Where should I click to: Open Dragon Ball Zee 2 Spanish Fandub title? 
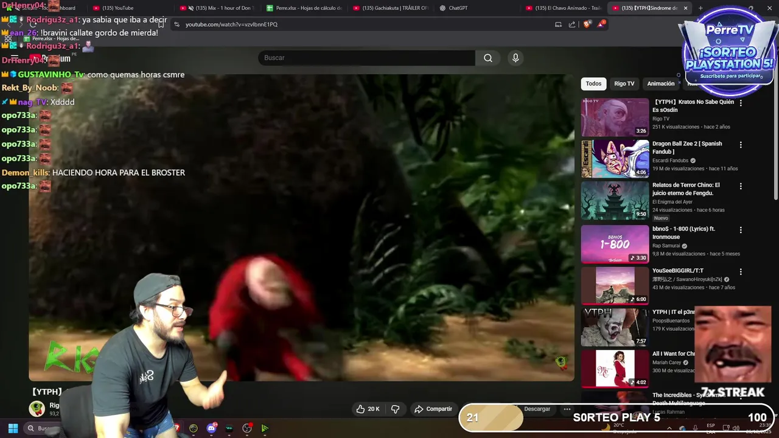coord(687,148)
